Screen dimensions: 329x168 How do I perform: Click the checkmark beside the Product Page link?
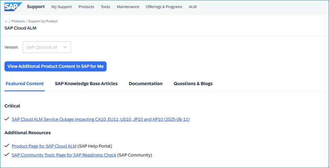click(7, 145)
